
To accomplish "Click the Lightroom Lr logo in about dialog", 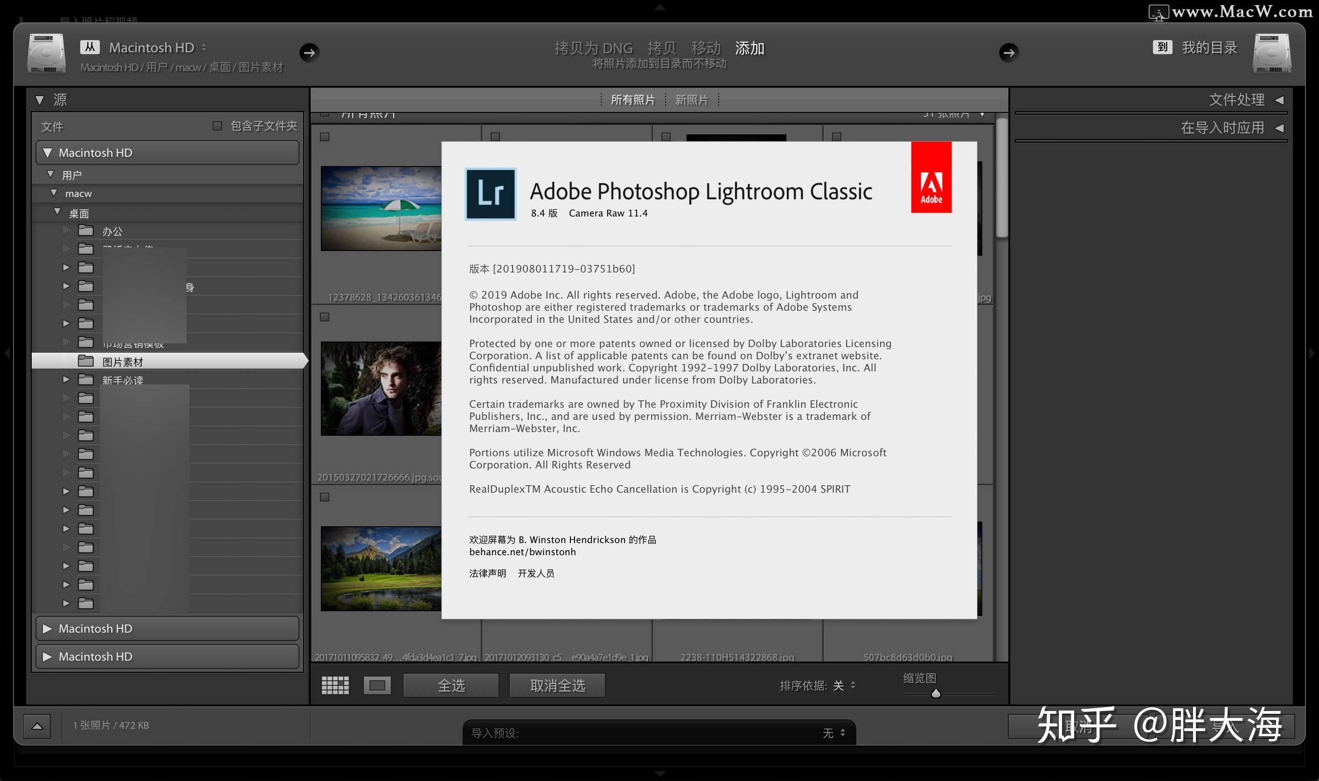I will coord(490,194).
